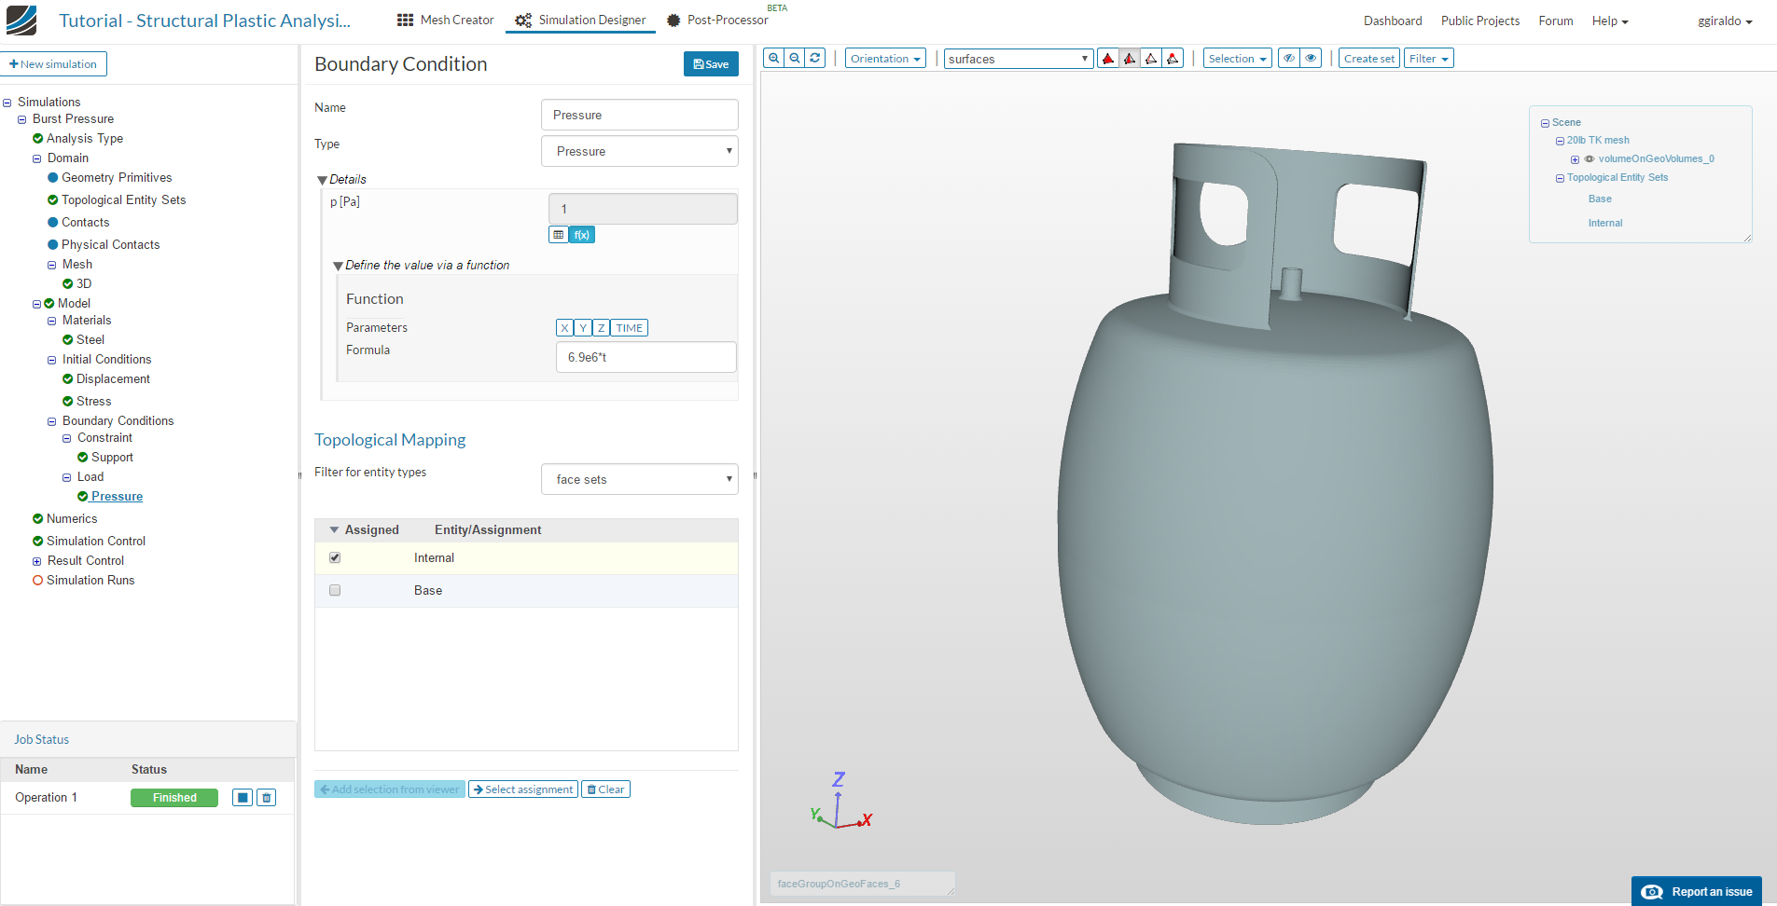Click the Select assignment button

523,789
